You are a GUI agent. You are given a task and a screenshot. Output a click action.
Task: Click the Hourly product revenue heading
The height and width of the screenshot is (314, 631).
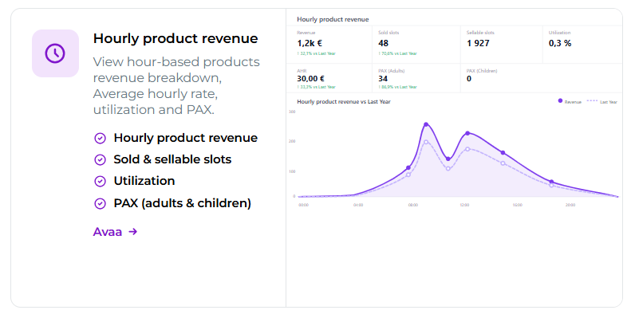tap(175, 38)
